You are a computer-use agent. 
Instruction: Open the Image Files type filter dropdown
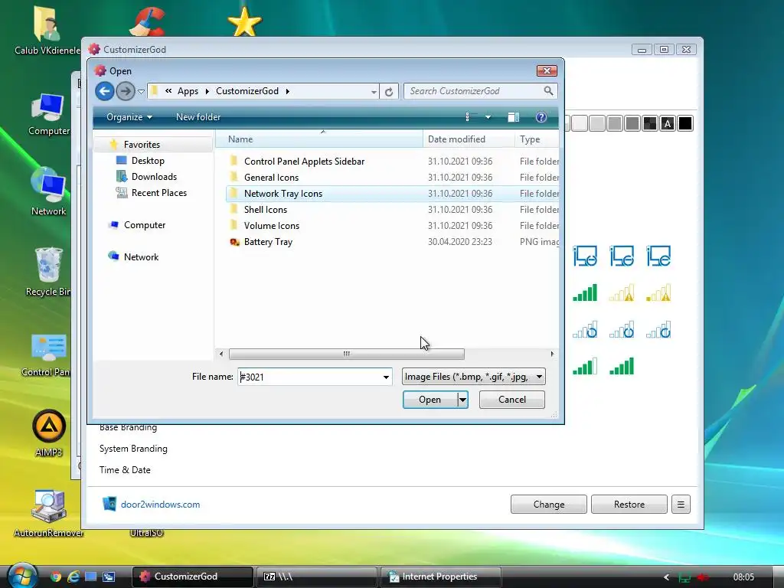click(473, 377)
